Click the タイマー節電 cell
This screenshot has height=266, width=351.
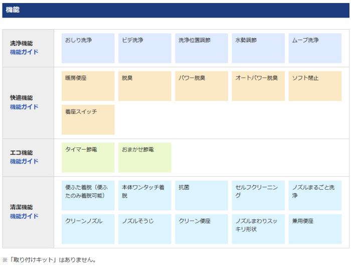[x=88, y=158]
